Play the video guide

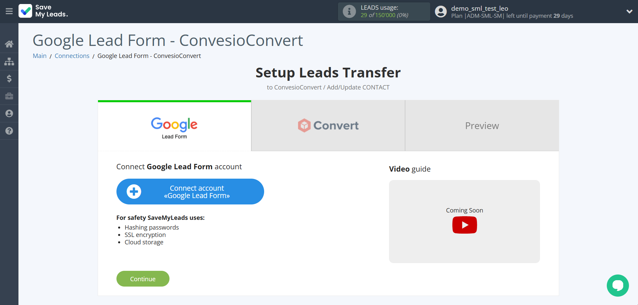click(x=464, y=225)
